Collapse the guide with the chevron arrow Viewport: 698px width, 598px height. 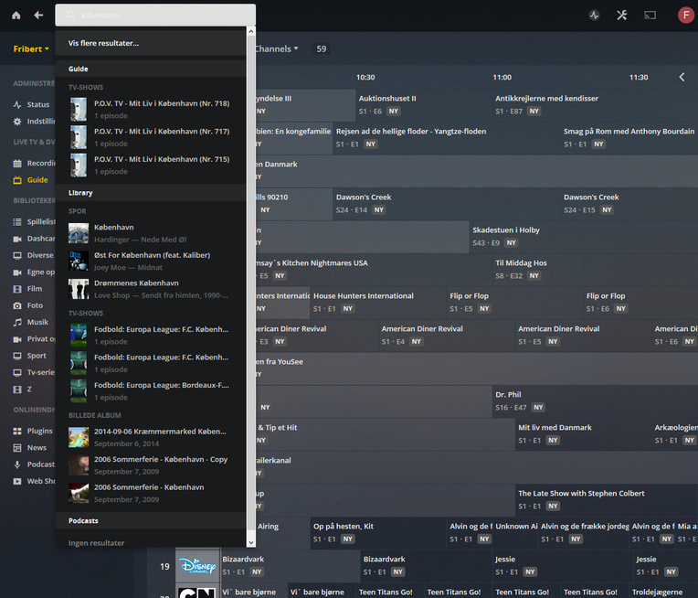click(x=682, y=77)
